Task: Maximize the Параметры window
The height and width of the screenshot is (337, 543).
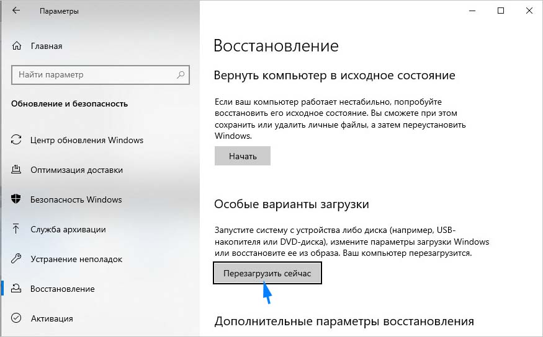Action: pyautogui.click(x=501, y=11)
